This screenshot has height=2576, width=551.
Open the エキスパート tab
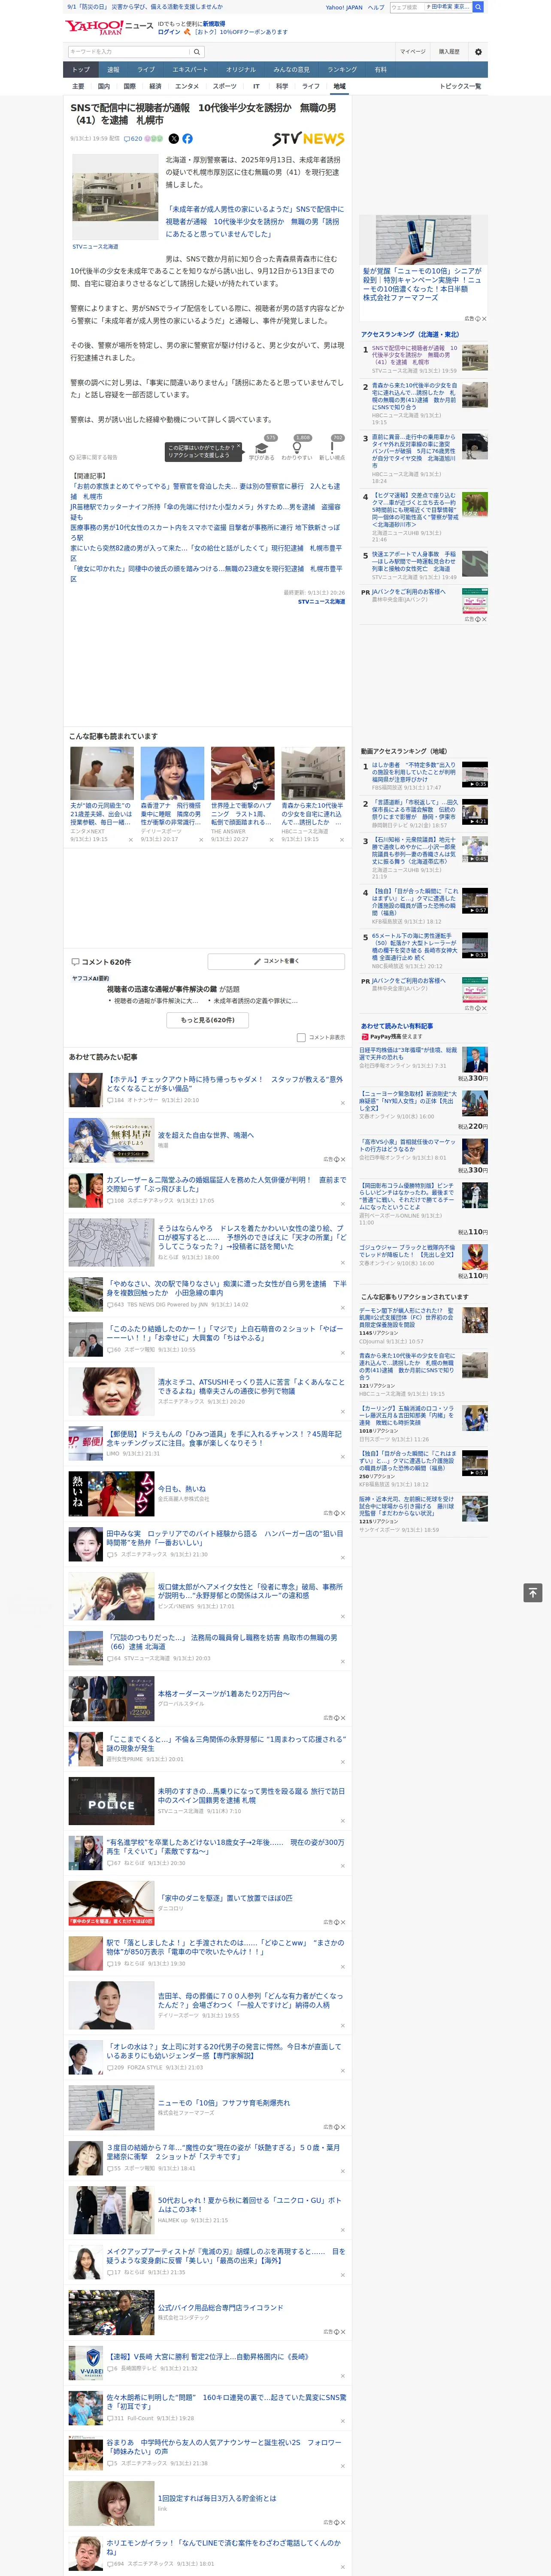click(x=190, y=70)
